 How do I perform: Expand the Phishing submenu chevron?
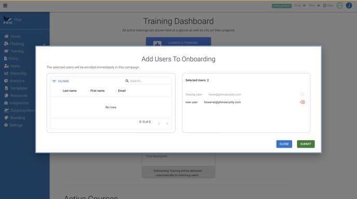point(44,44)
